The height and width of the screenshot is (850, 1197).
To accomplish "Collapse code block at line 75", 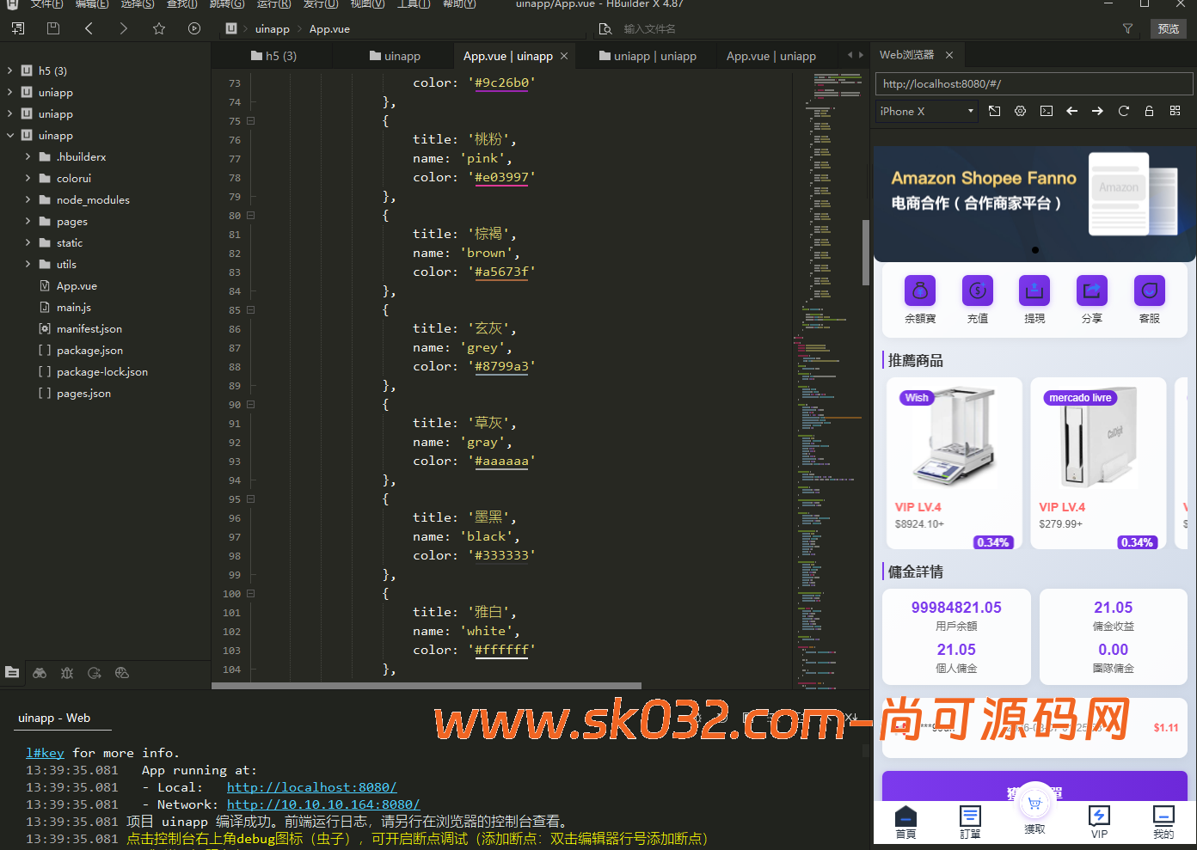I will click(251, 121).
